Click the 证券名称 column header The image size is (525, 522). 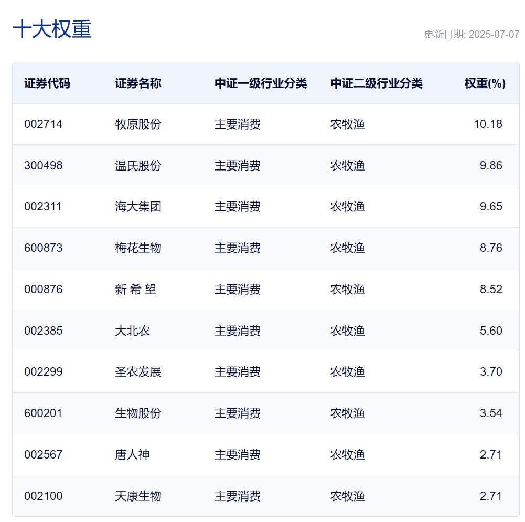click(138, 83)
